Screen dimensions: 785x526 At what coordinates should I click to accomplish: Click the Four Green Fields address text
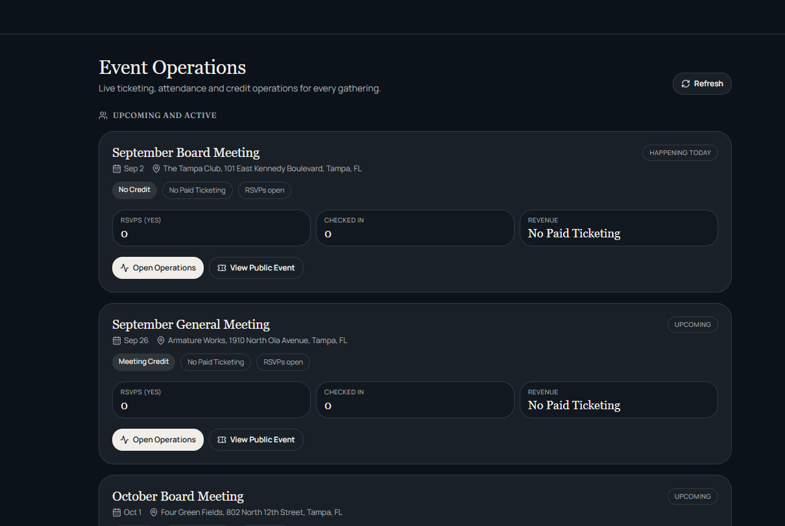coord(252,512)
